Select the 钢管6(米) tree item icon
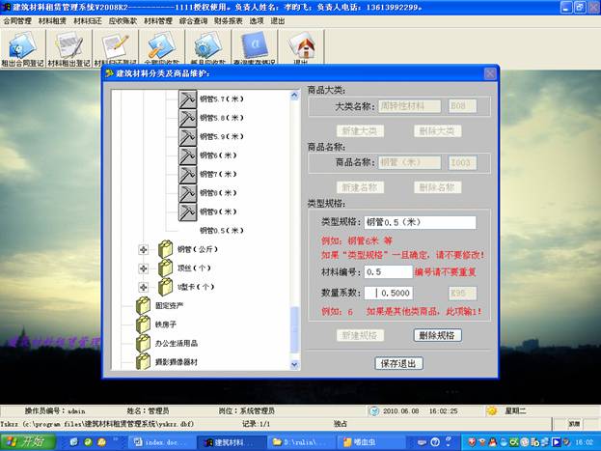Screen dimensions: 601x451 click(187, 155)
